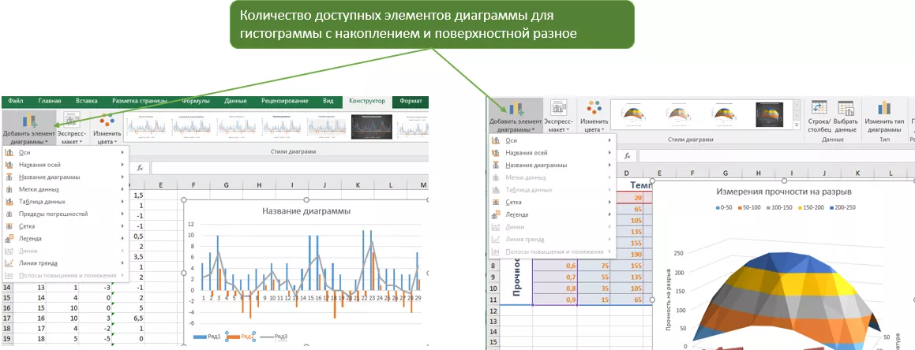Select the 50-100 legend entry

coord(751,207)
